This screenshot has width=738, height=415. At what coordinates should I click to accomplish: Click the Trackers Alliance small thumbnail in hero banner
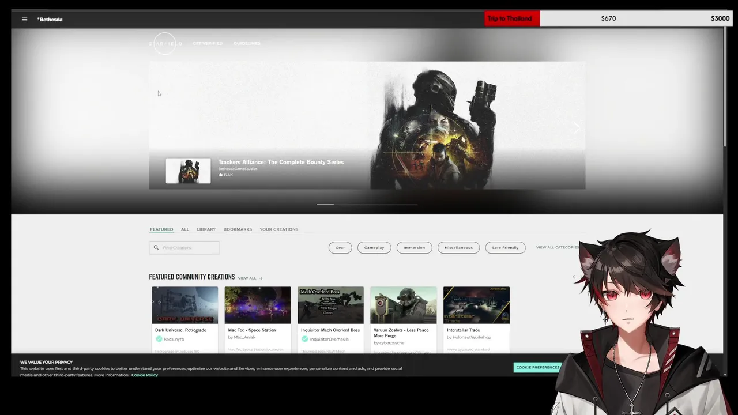tap(188, 171)
